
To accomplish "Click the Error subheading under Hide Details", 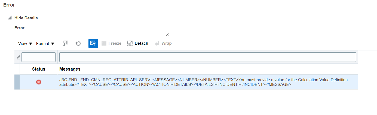I will (x=20, y=28).
